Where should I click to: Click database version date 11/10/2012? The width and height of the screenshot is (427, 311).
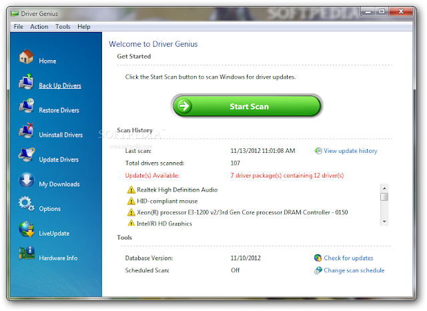[246, 258]
